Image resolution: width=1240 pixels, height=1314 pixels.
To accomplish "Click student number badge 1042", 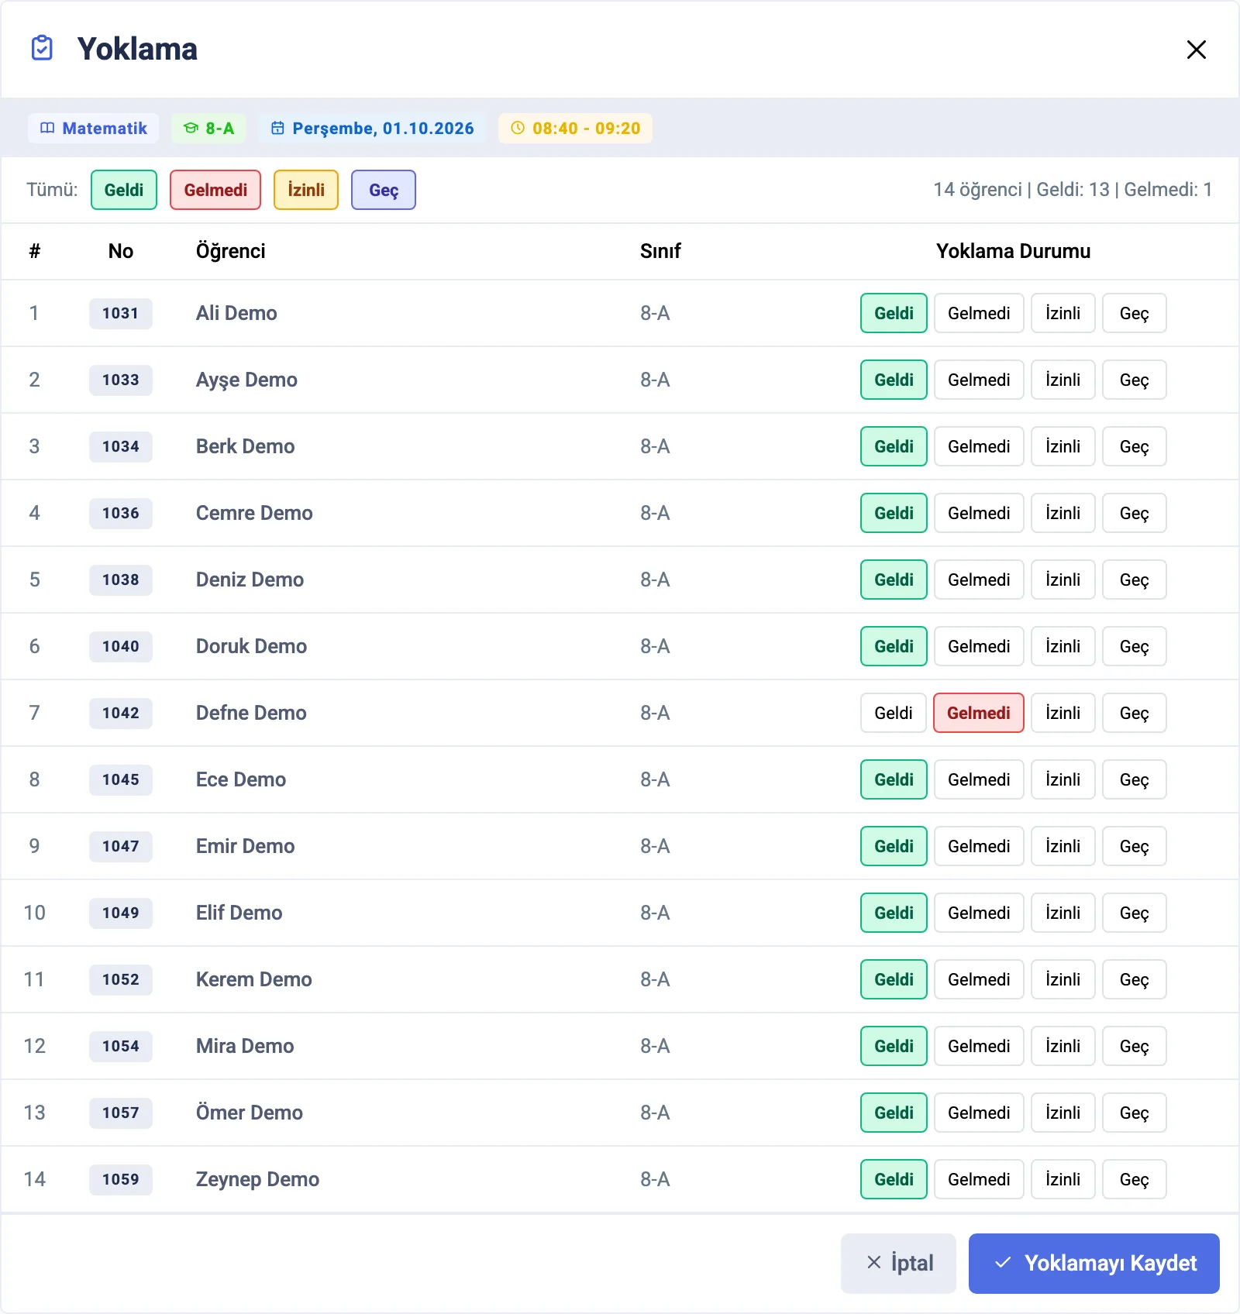I will click(121, 713).
